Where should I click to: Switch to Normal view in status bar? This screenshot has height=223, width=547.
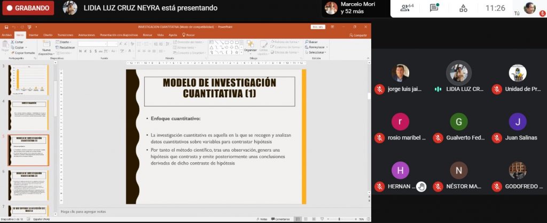(x=297, y=219)
